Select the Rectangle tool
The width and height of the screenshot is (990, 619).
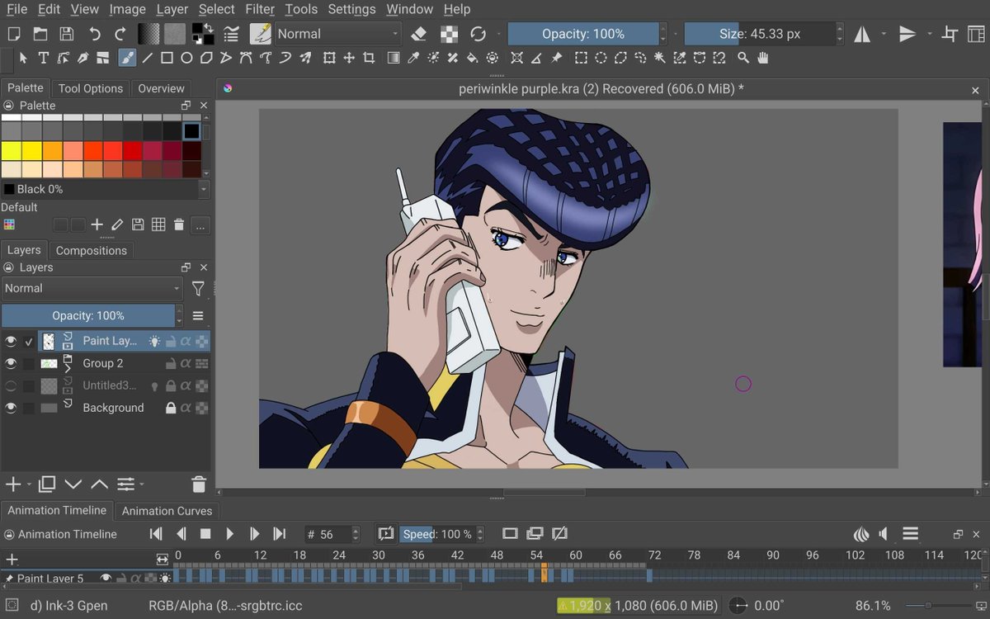(167, 58)
